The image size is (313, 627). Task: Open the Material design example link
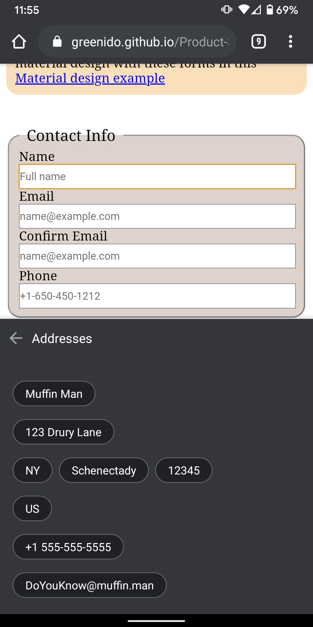[x=90, y=78]
